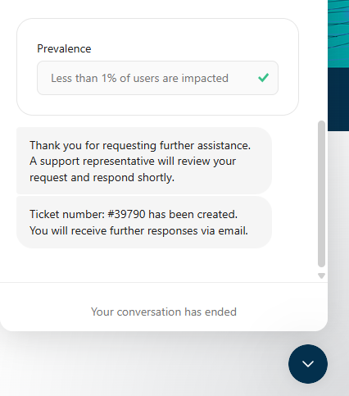349x396 pixels.
Task: Click the 'Prevalence' label
Action: click(64, 48)
